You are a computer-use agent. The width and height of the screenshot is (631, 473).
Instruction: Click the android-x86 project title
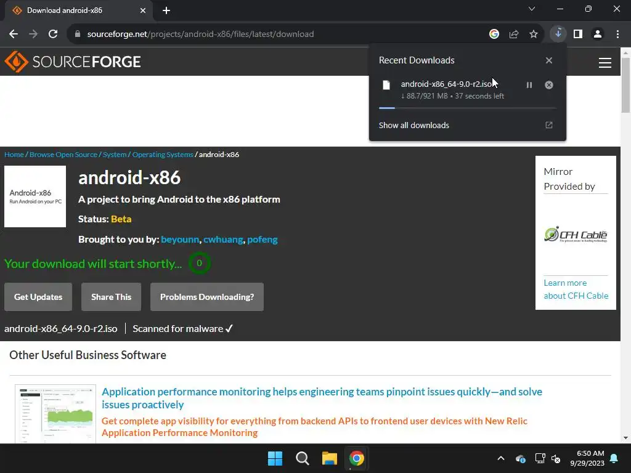129,178
